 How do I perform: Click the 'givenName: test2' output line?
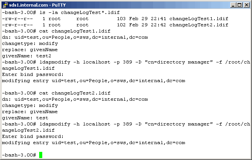point(25,56)
